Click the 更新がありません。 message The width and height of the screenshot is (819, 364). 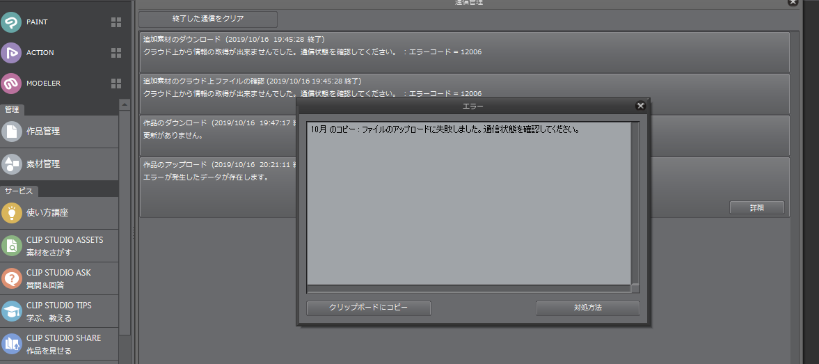point(173,136)
